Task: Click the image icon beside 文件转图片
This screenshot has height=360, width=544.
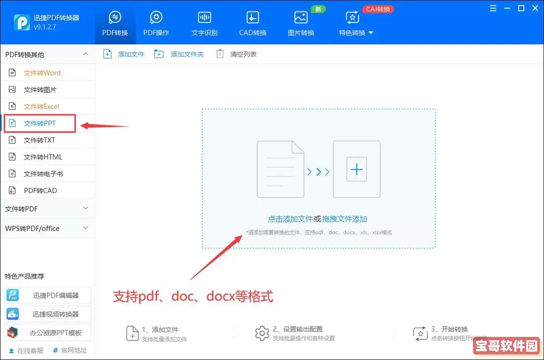Action: coord(12,90)
